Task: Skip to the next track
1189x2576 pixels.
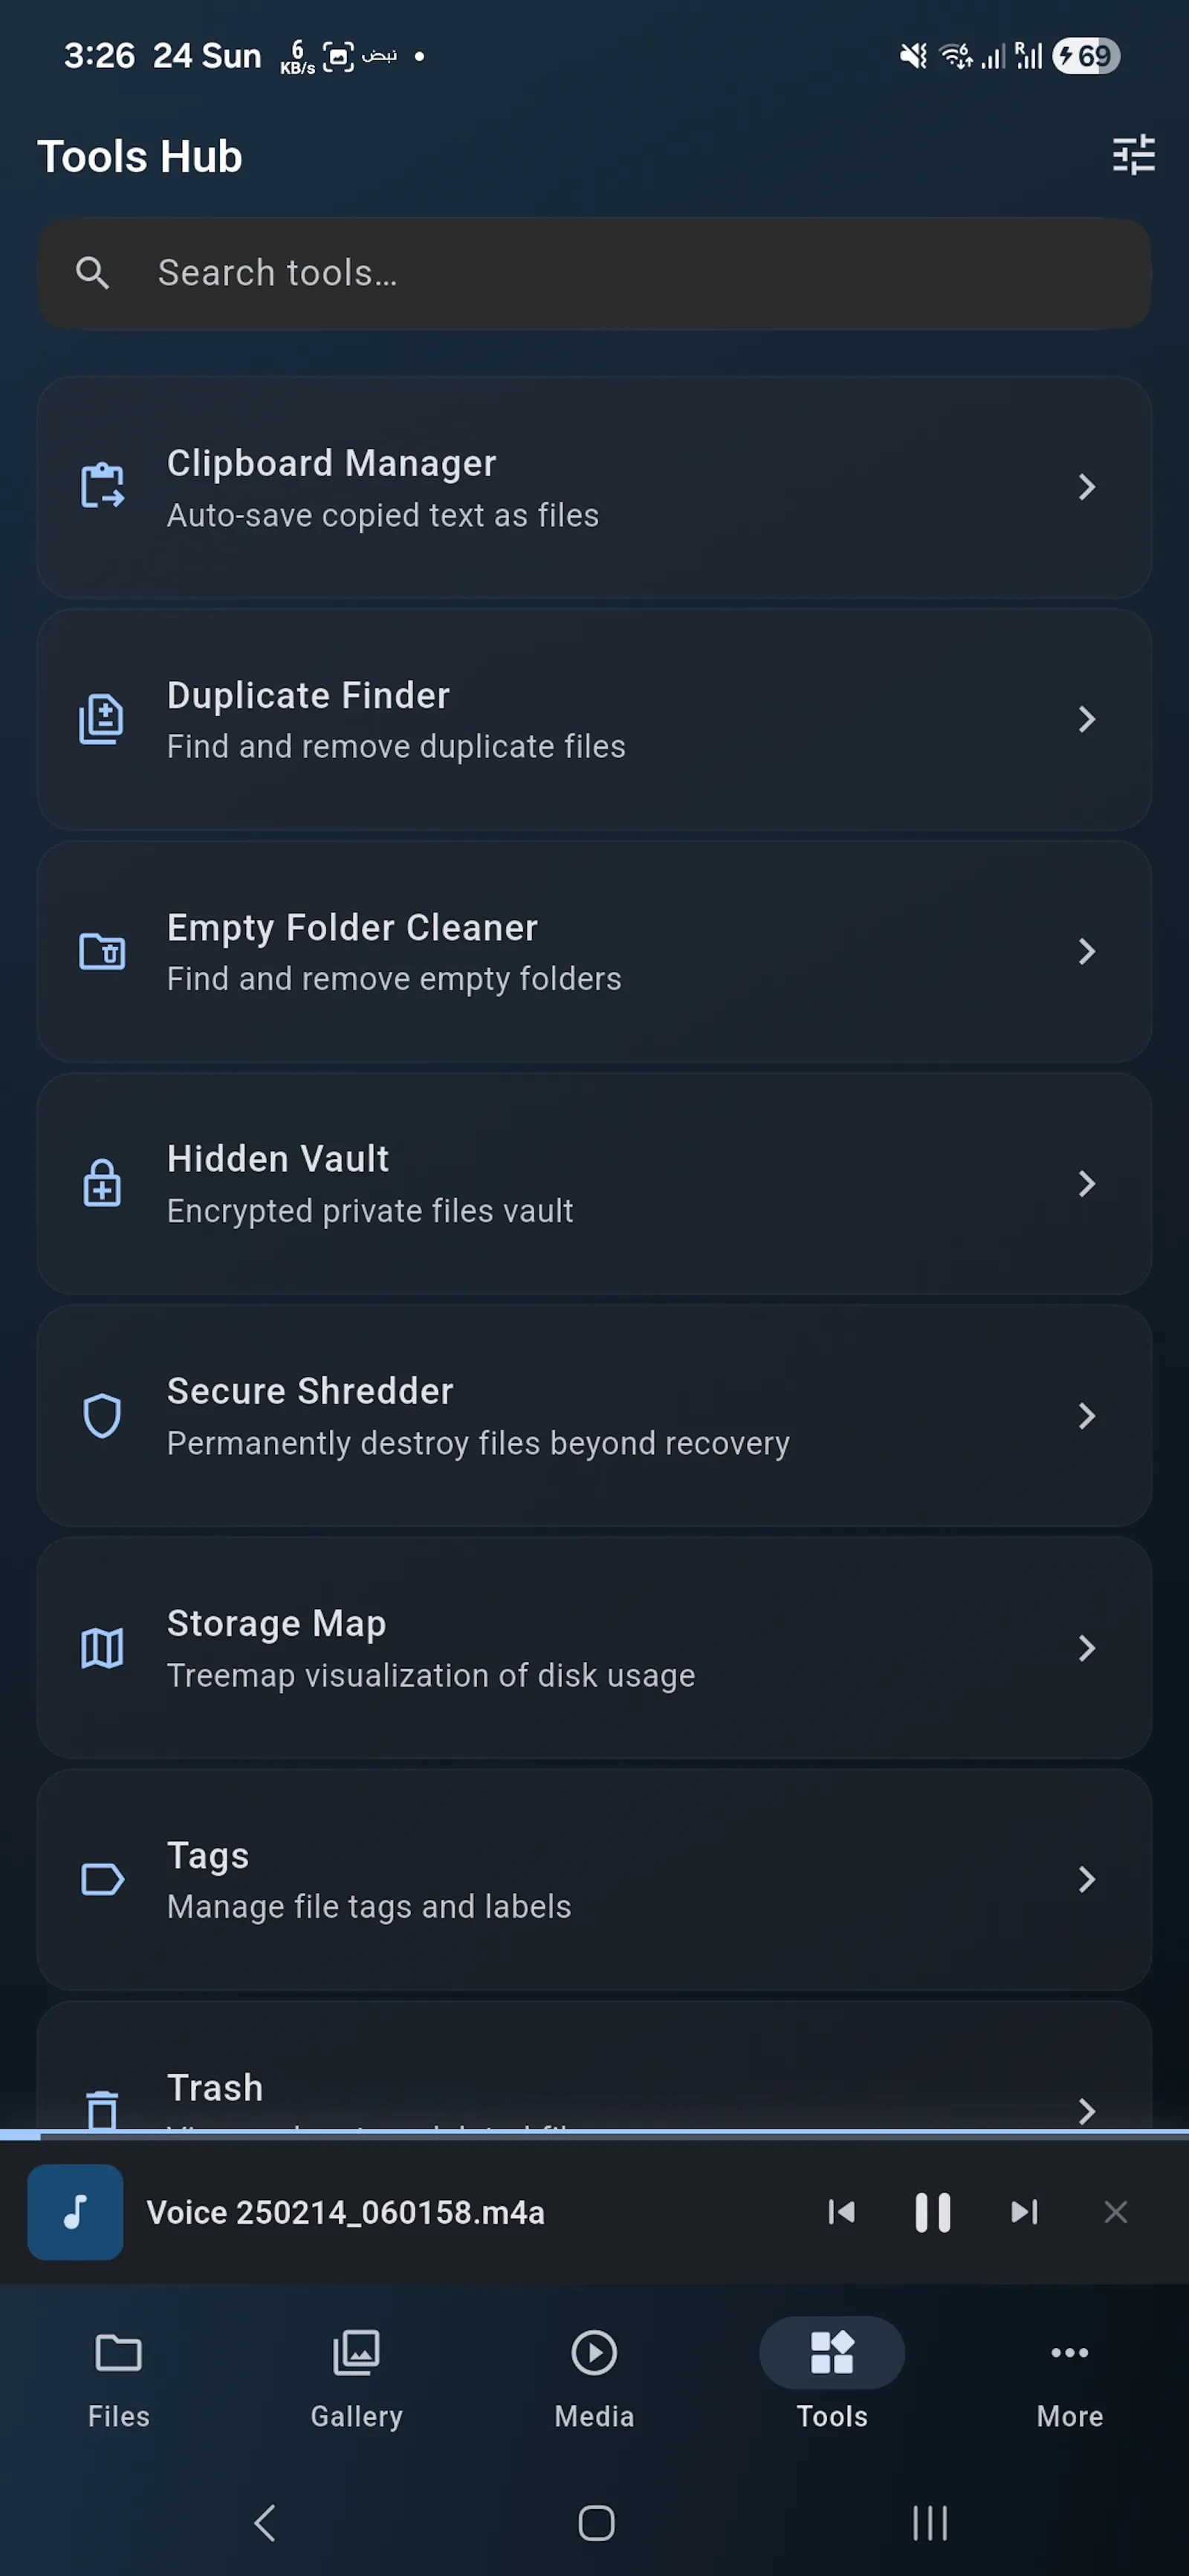Action: 1024,2212
